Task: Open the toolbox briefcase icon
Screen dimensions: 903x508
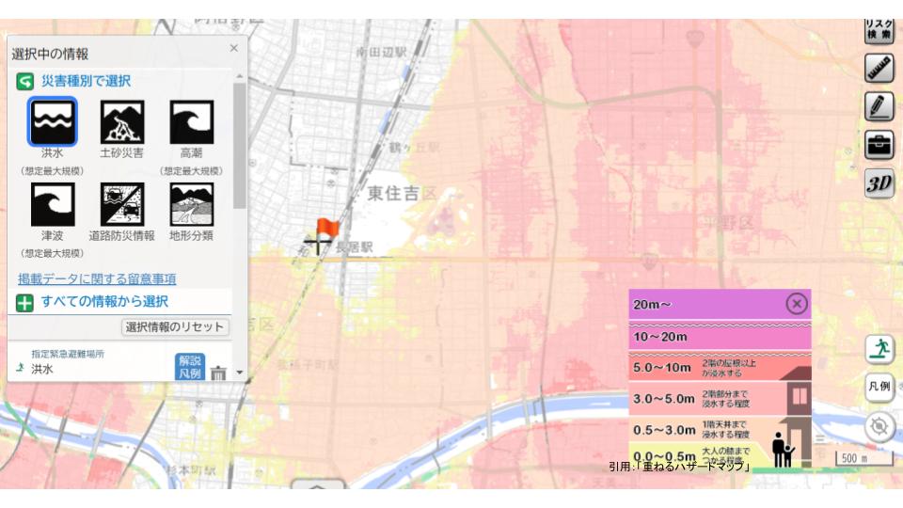Action: point(879,145)
